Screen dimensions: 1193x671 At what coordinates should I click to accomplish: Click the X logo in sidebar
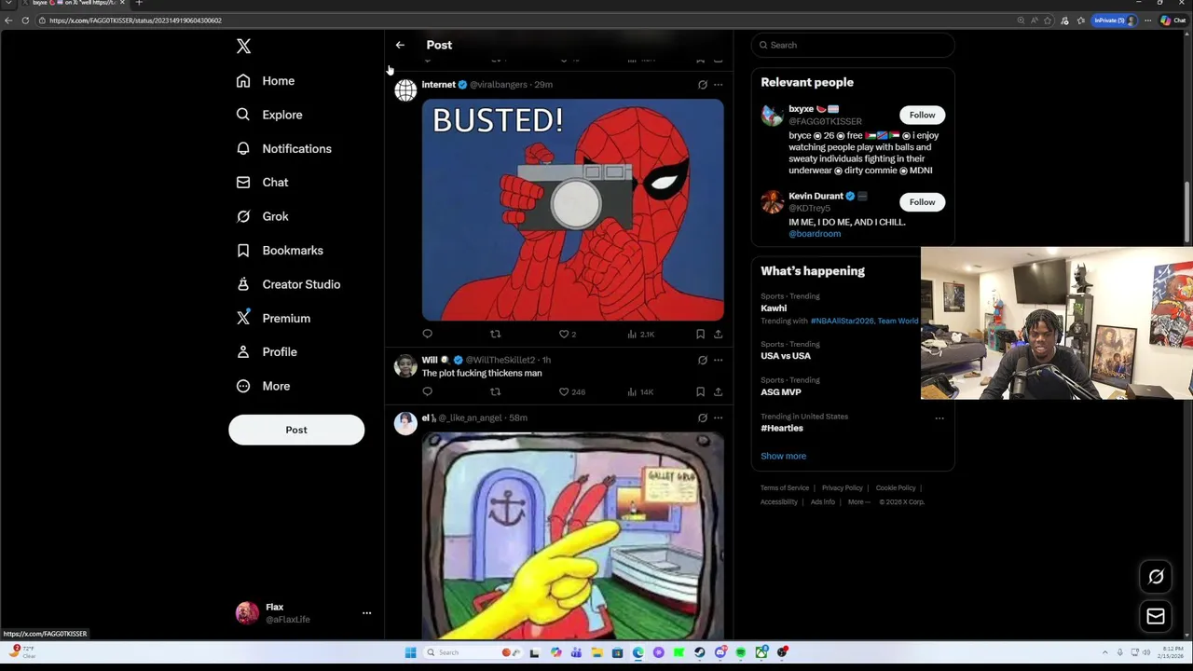click(x=243, y=46)
